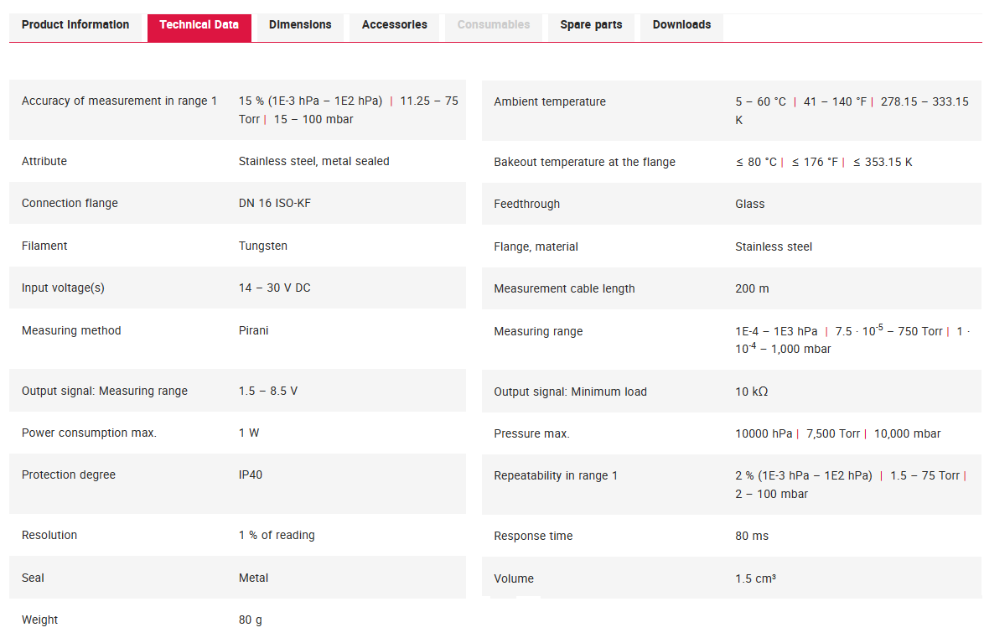Select the 1.5 cm³ volume value
Screen dimensions: 984x638
pyautogui.click(x=755, y=579)
